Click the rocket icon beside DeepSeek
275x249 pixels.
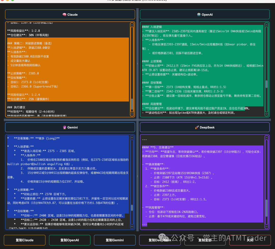197,127
